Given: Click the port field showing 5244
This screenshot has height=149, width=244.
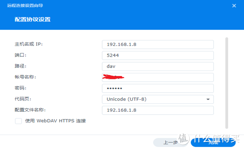Looking at the screenshot, I should pos(158,55).
